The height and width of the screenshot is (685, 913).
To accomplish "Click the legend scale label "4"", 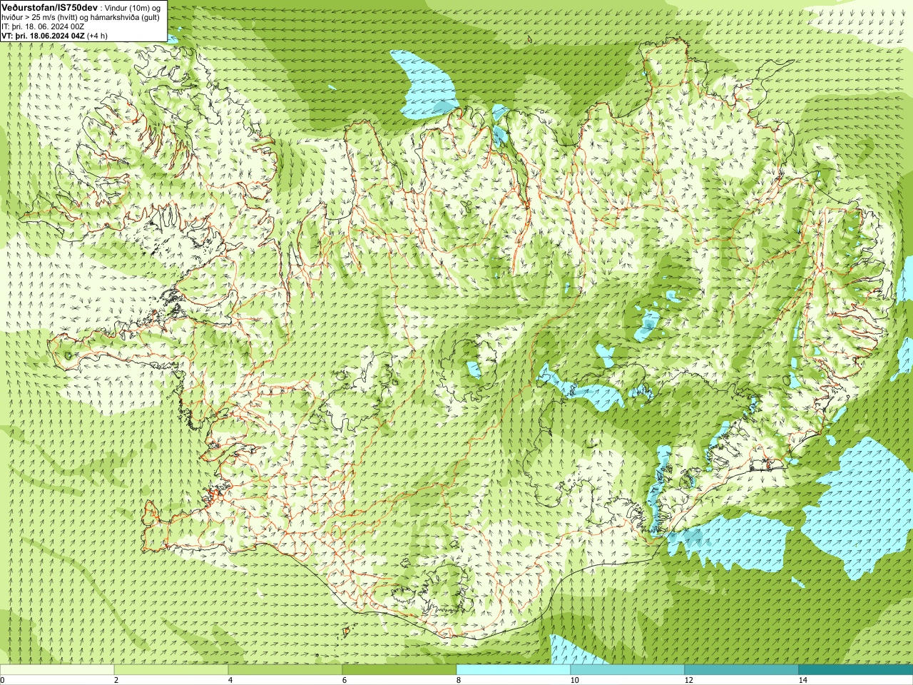I will [230, 680].
